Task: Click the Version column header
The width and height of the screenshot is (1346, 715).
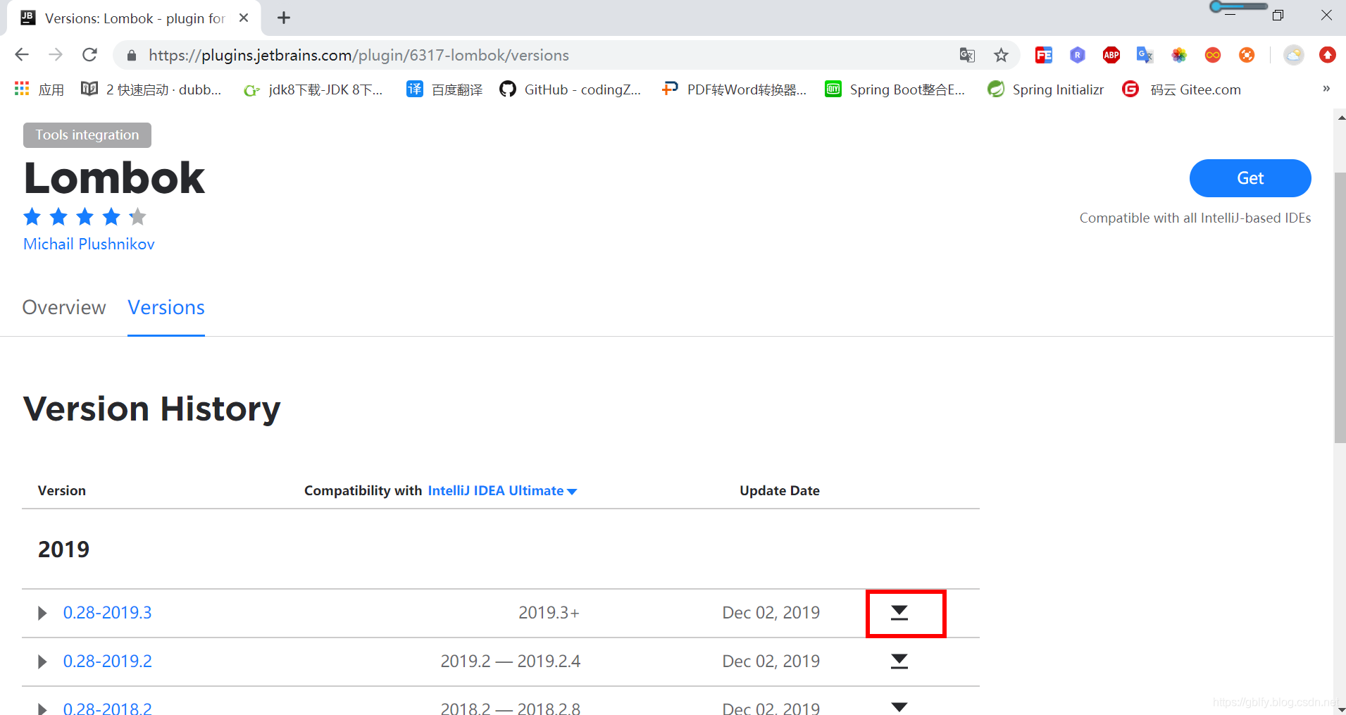Action: pyautogui.click(x=62, y=491)
